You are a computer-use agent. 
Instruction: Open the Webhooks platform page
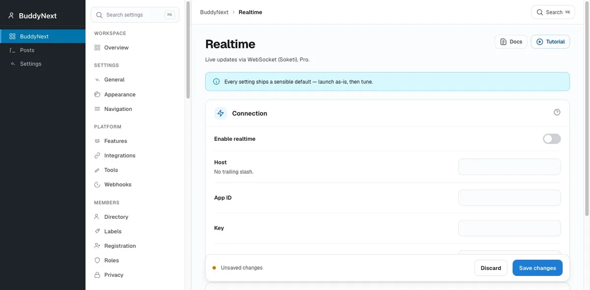click(x=135, y=185)
